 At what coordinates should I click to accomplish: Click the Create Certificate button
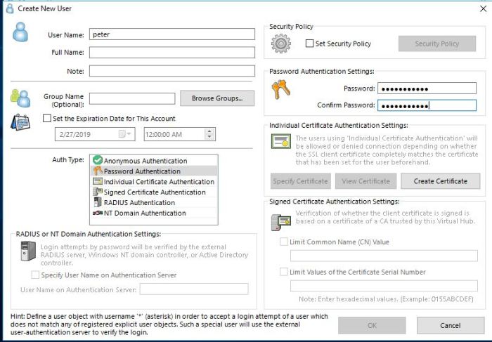(440, 181)
